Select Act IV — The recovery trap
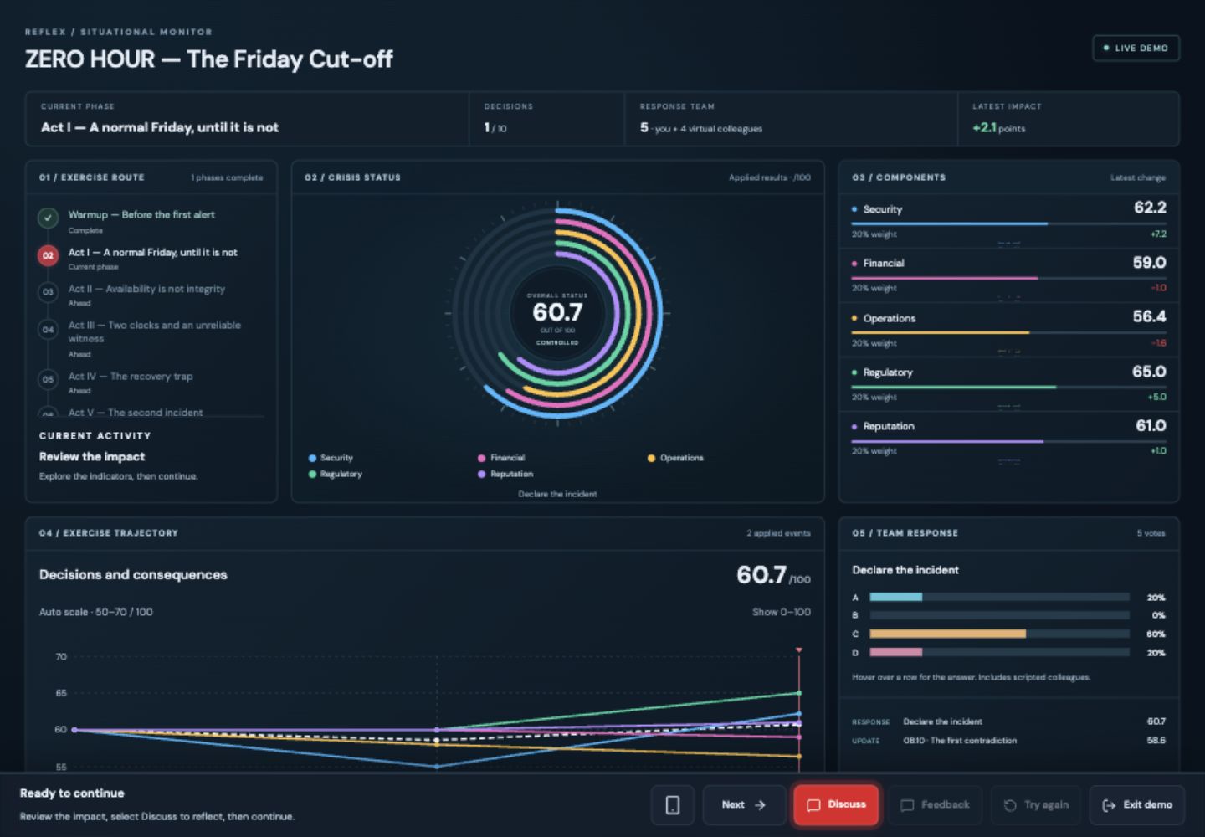 pyautogui.click(x=131, y=377)
